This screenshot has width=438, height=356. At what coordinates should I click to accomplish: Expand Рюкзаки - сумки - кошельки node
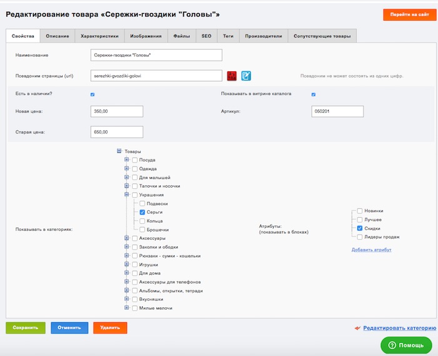click(126, 255)
